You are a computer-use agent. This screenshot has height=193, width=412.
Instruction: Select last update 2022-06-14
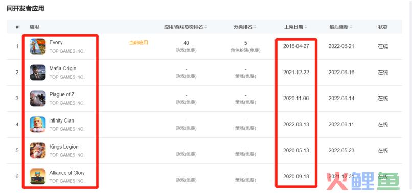click(x=341, y=98)
